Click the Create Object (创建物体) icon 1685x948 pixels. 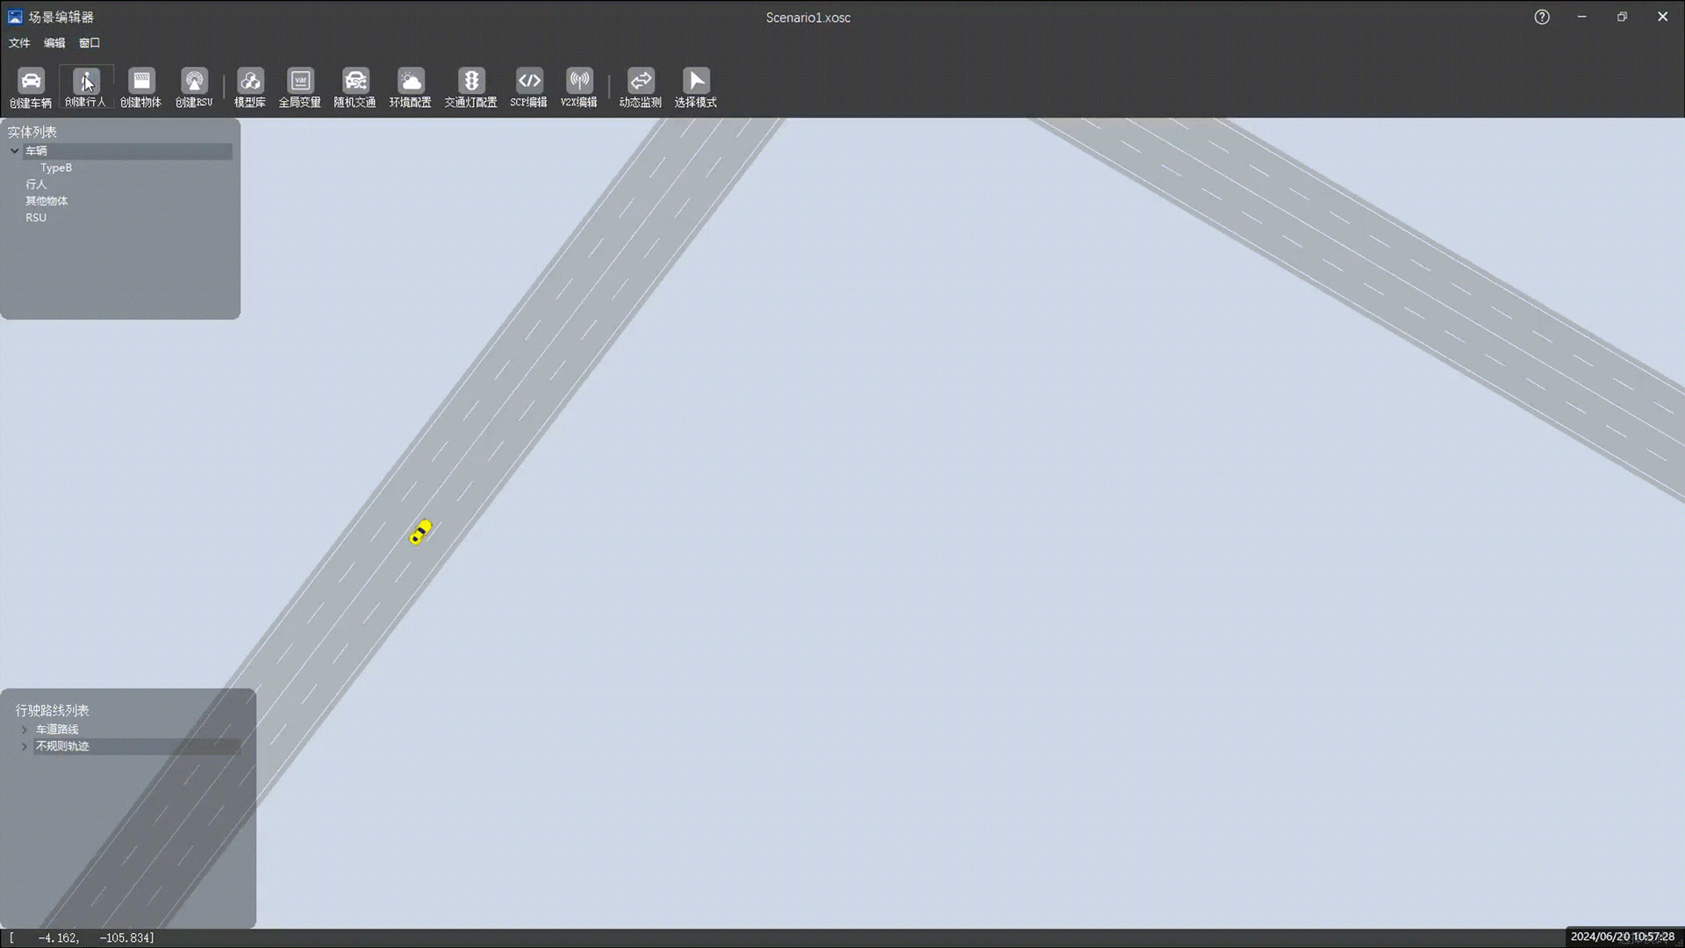[140, 82]
